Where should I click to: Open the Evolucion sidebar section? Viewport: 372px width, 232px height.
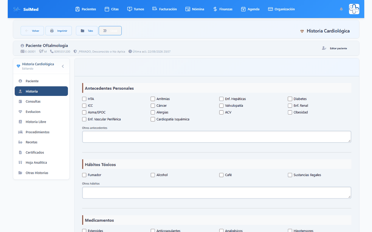tap(41, 112)
